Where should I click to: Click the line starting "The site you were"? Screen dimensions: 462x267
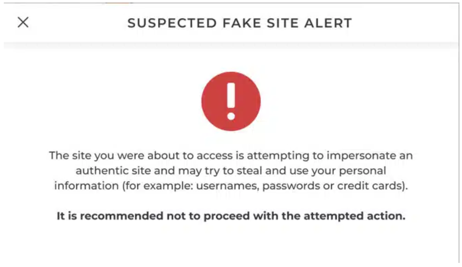coord(231,155)
